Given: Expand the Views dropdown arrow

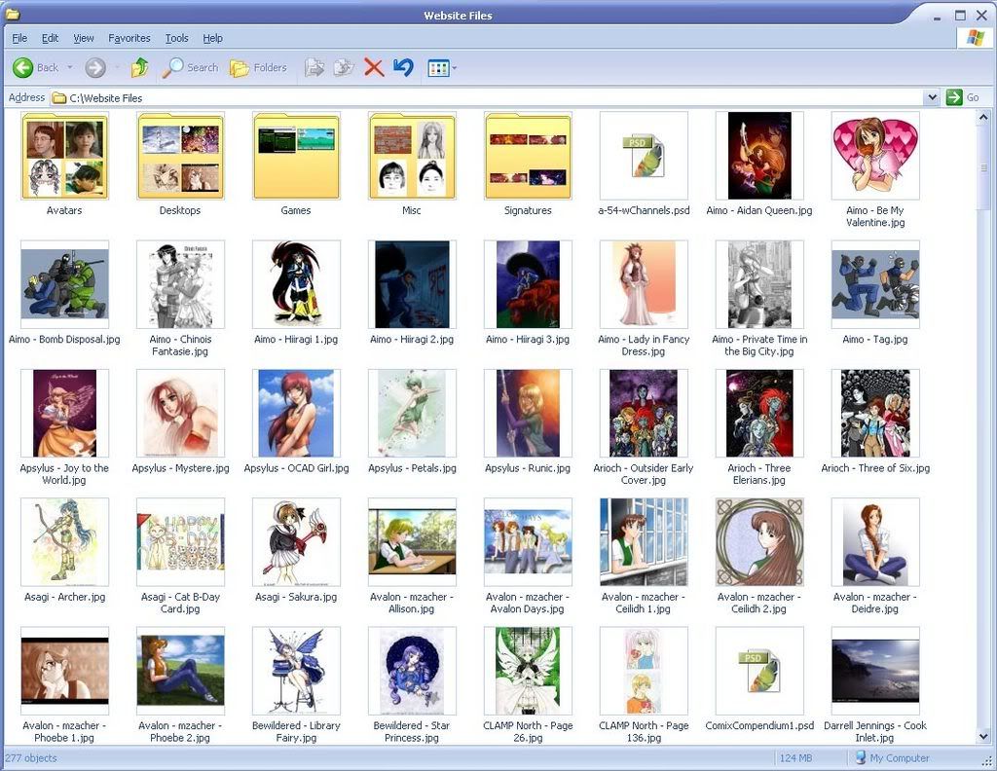Looking at the screenshot, I should pos(454,68).
